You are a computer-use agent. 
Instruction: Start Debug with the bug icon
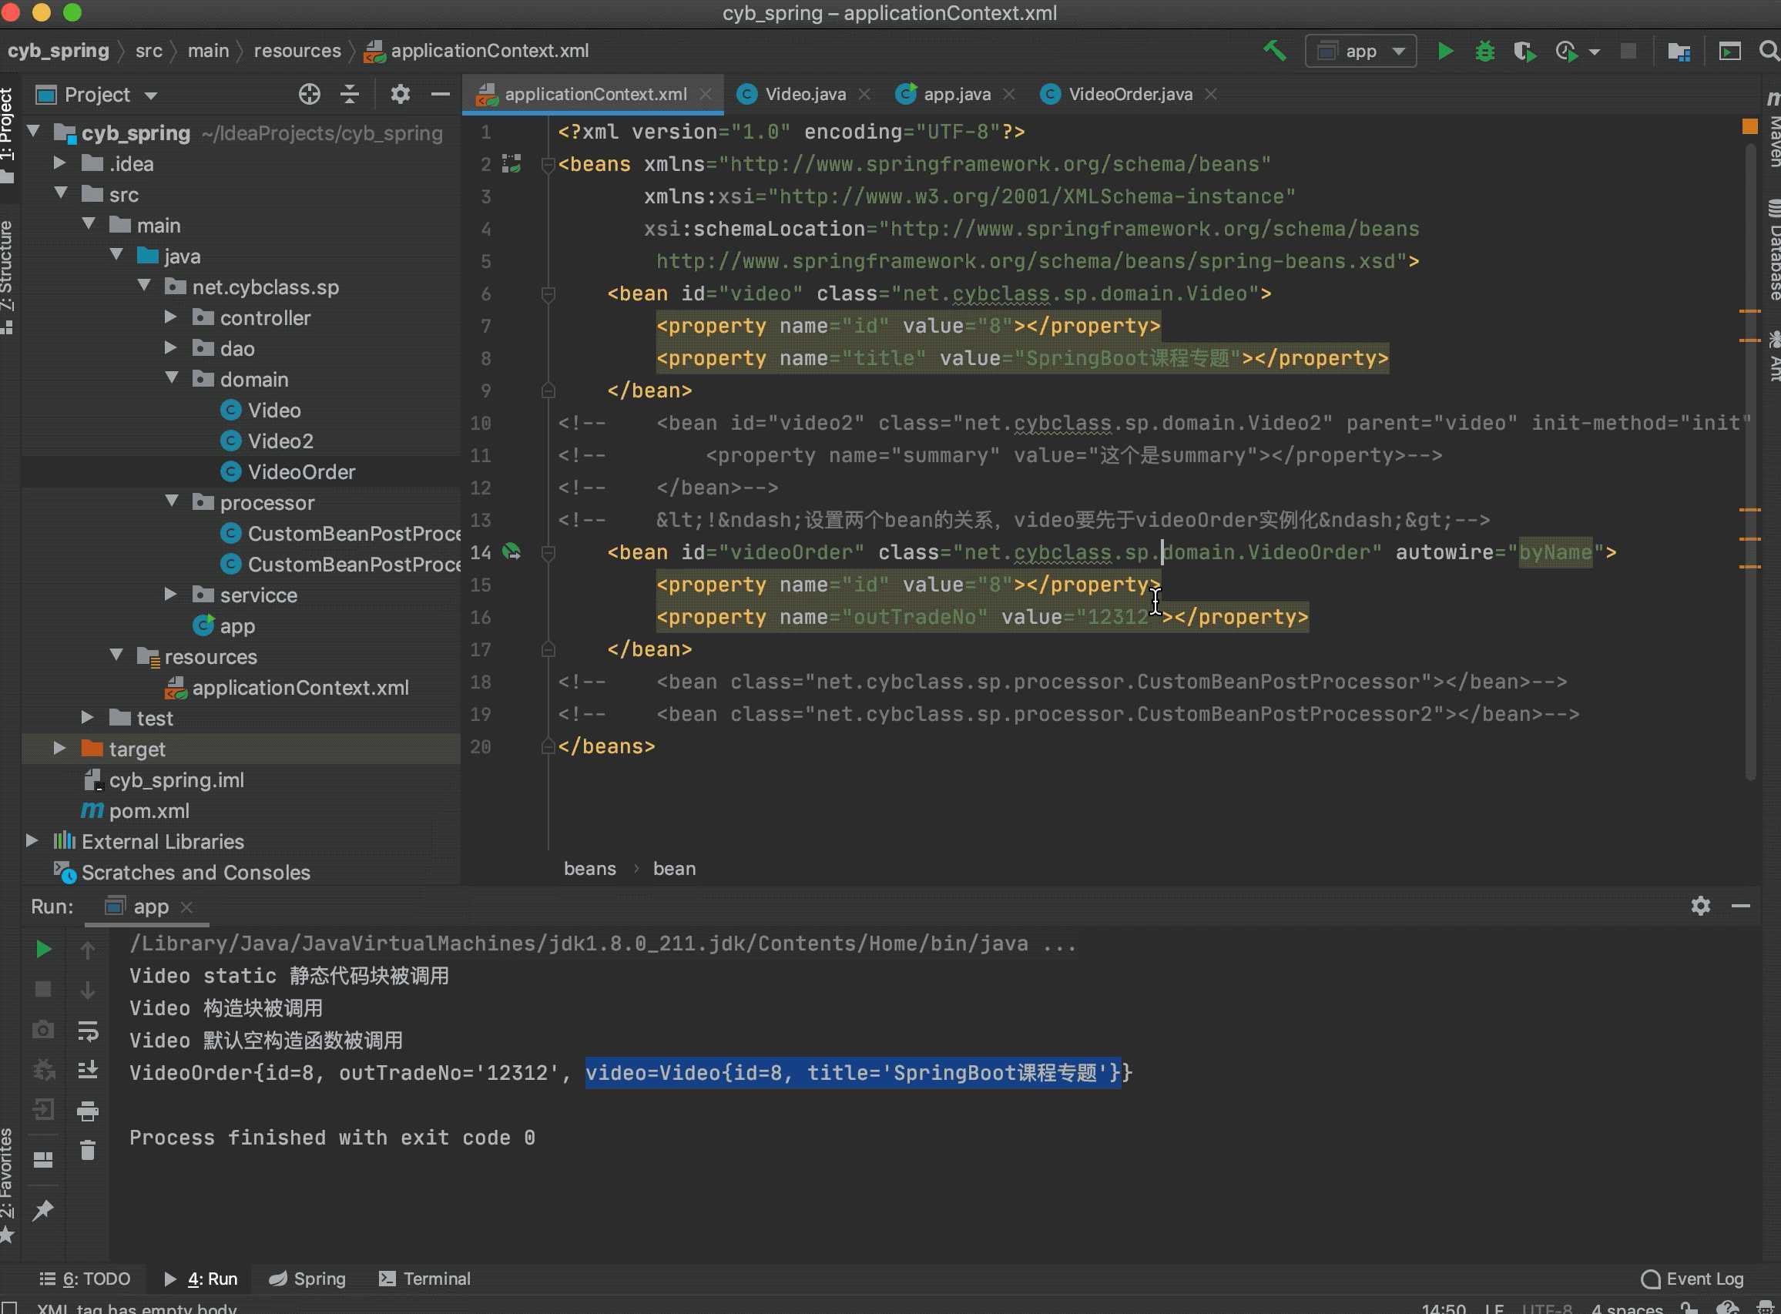(1484, 51)
